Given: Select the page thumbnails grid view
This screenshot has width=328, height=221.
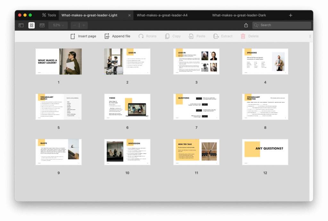Looking at the screenshot, I should coord(31,25).
